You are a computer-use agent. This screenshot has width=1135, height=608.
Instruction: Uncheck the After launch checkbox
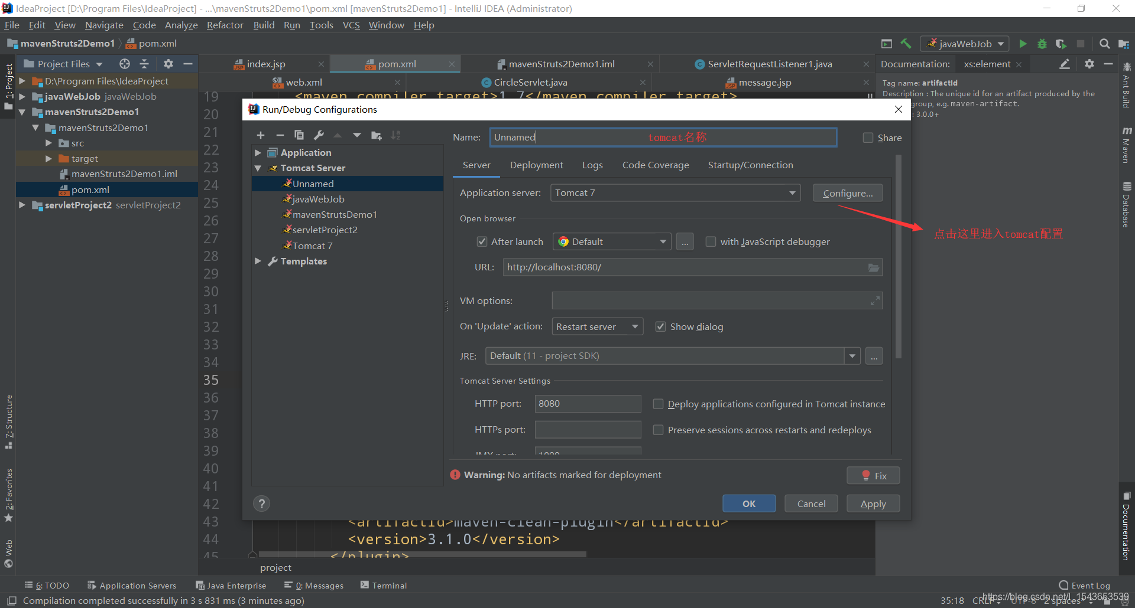(482, 241)
